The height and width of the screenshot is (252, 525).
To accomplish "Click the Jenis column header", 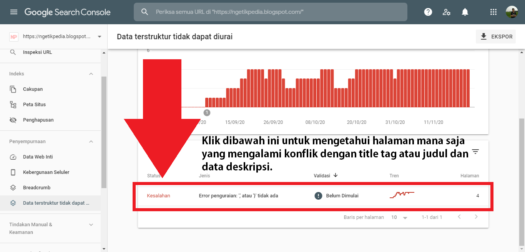I will (204, 175).
